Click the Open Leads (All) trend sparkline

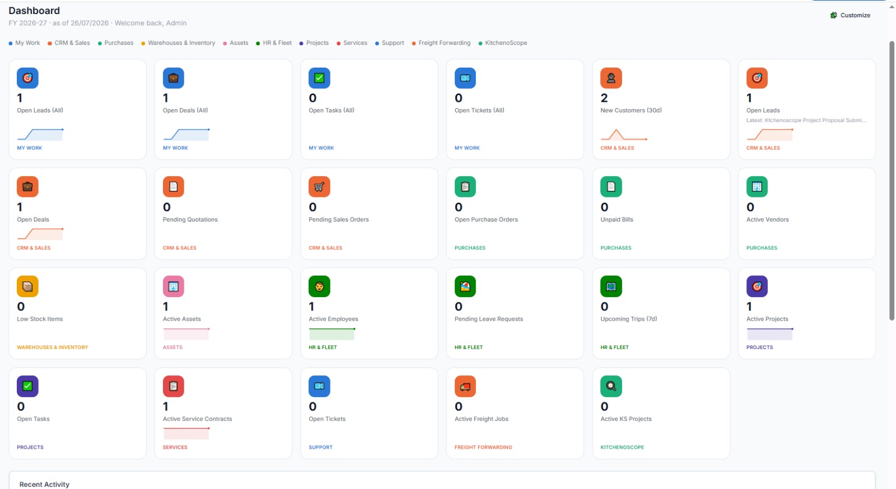40,134
